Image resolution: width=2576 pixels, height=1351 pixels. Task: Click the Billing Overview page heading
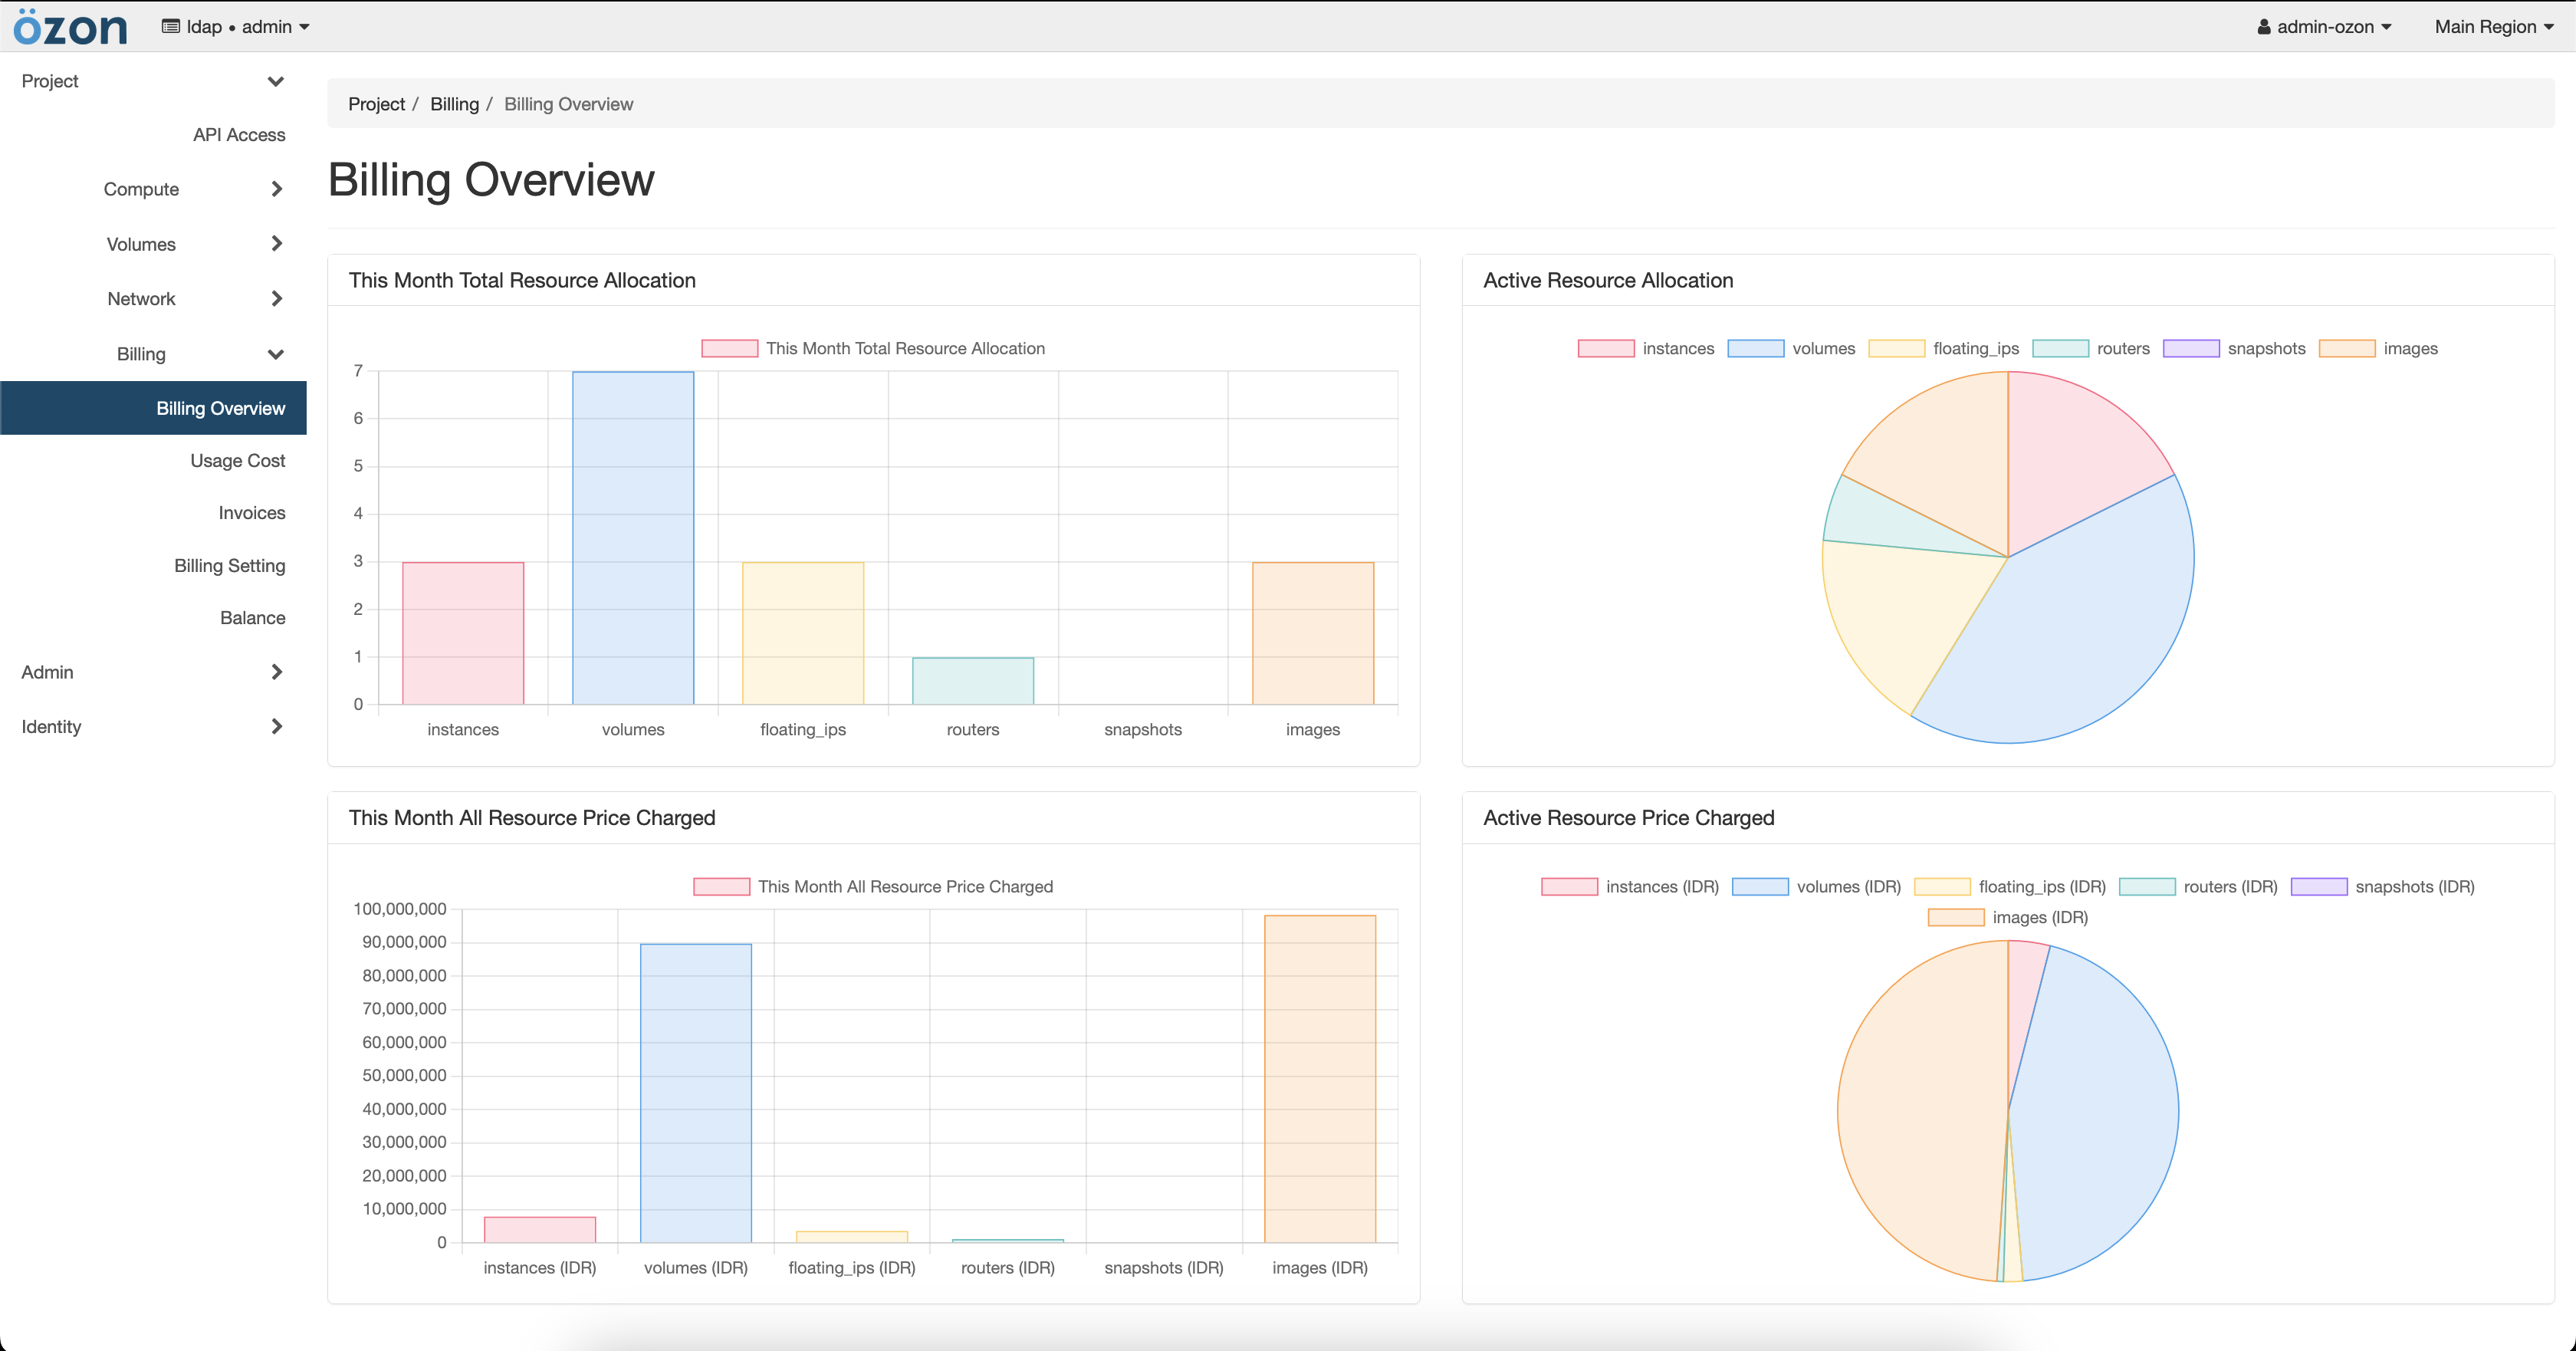pyautogui.click(x=491, y=180)
